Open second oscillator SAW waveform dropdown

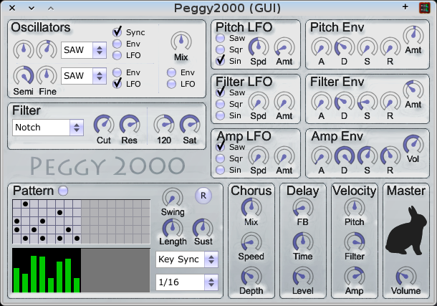click(84, 76)
